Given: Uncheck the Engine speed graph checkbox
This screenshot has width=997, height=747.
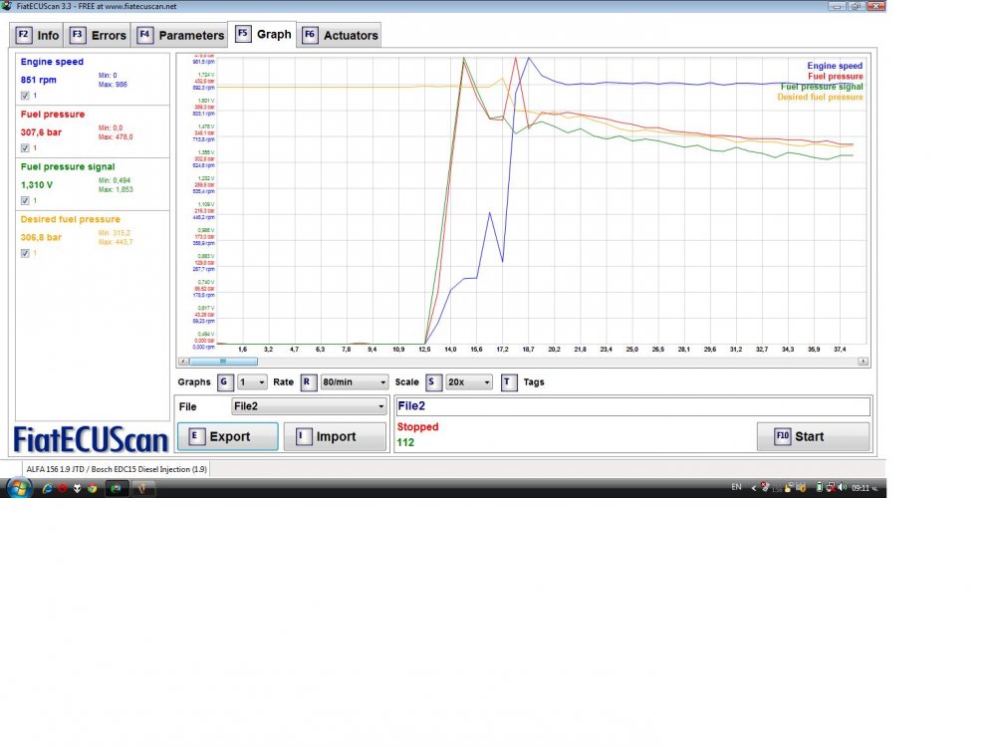Looking at the screenshot, I should pyautogui.click(x=25, y=96).
